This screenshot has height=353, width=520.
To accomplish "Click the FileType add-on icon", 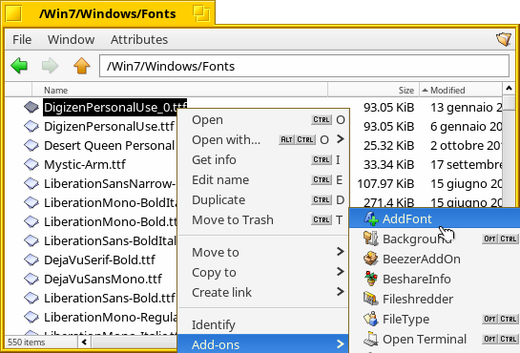I will pos(371,319).
